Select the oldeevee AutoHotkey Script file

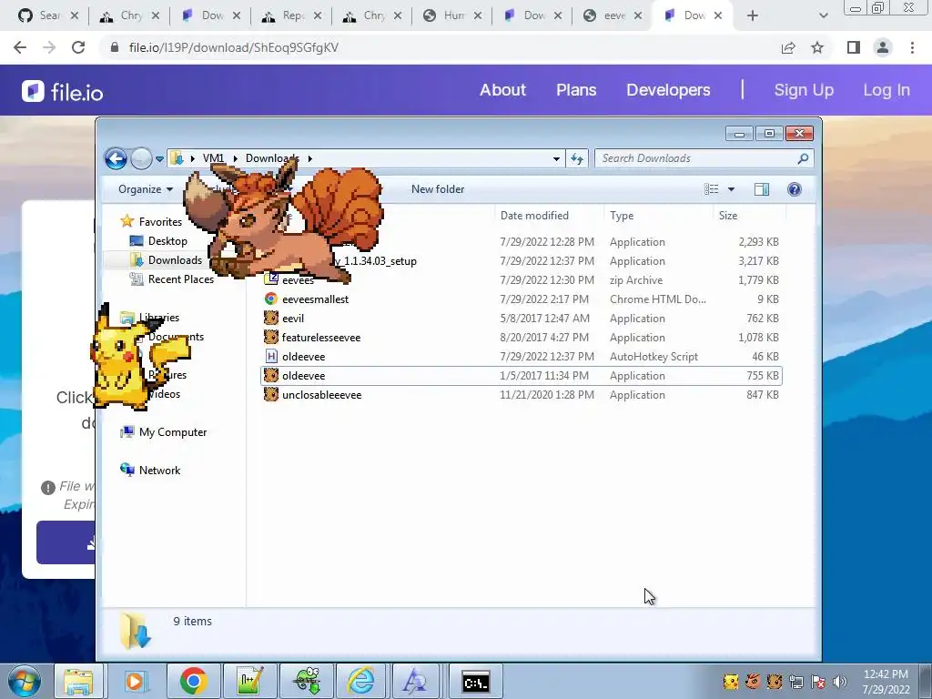522,356
